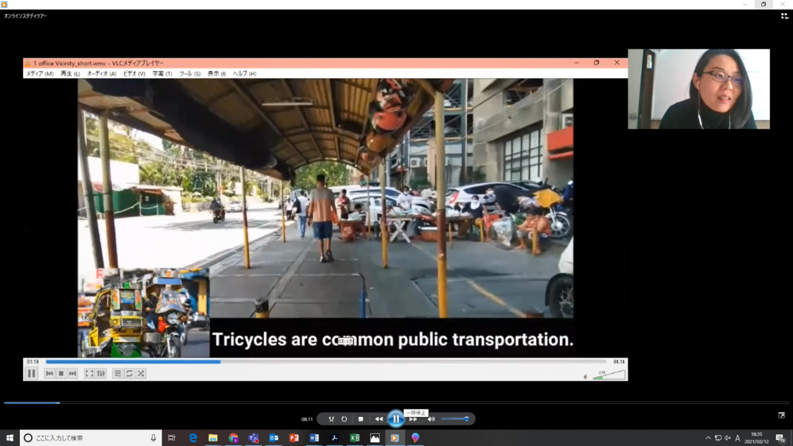
Task: Mute the Windows Media Player speaker icon
Action: (x=431, y=419)
